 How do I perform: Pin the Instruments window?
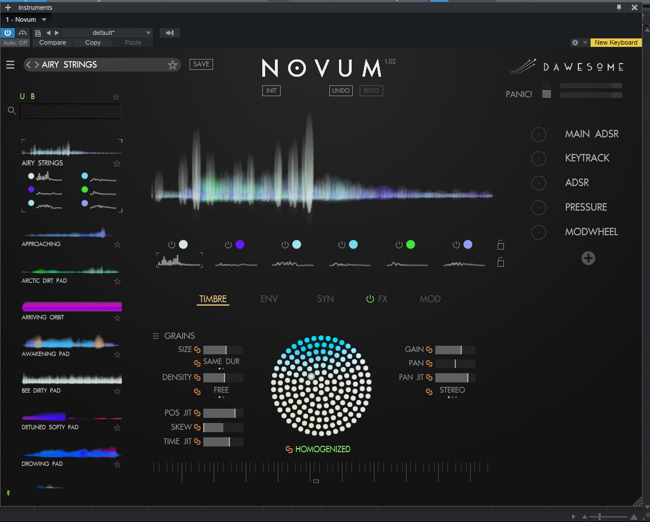619,7
